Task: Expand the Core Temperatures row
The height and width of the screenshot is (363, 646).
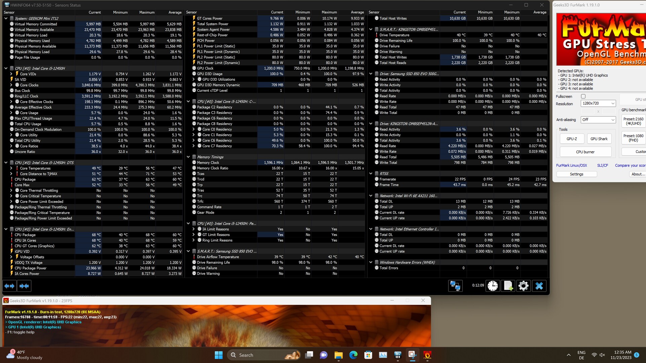Action: [x=11, y=168]
